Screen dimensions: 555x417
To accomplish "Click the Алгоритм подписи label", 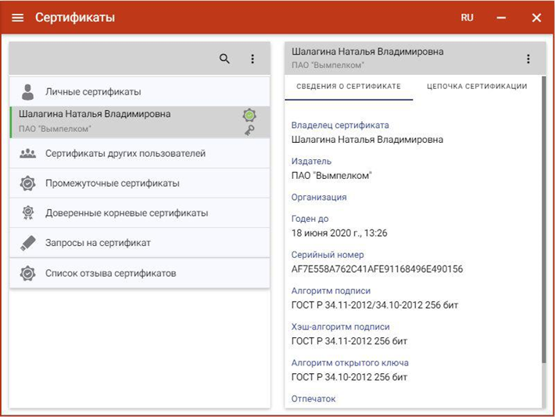I will point(331,290).
